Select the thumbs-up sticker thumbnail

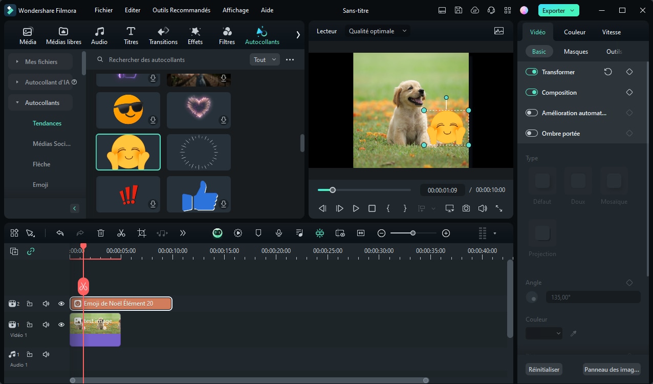point(199,195)
